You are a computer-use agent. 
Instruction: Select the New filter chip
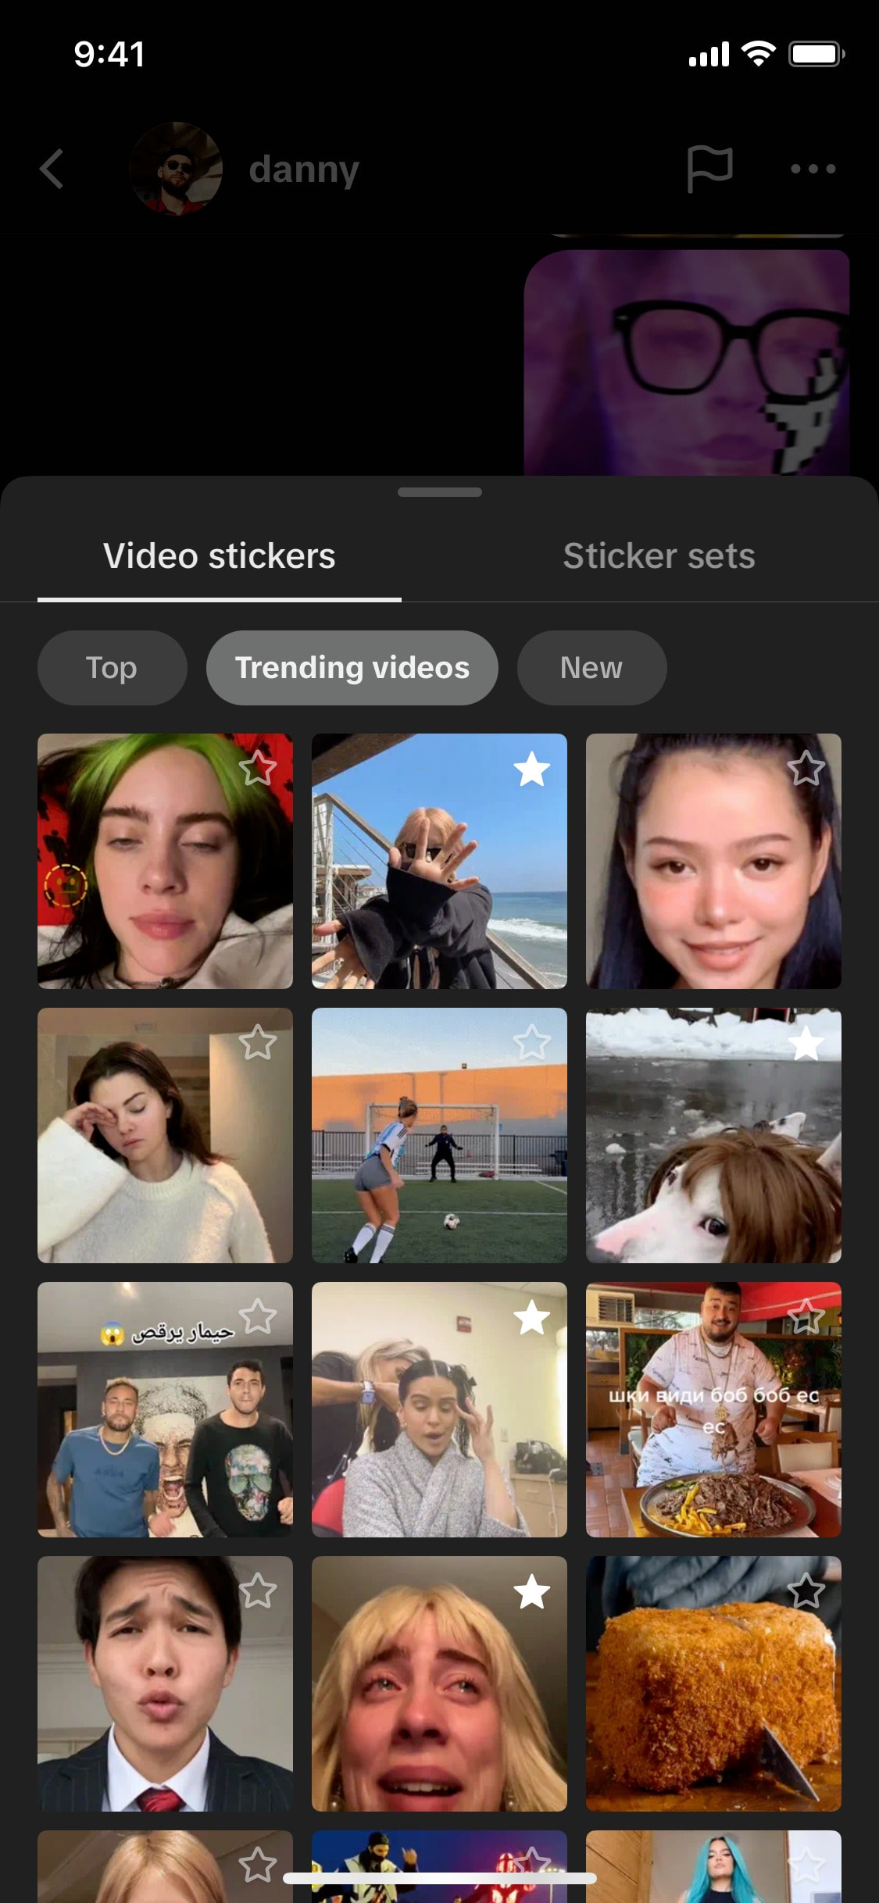click(x=591, y=668)
